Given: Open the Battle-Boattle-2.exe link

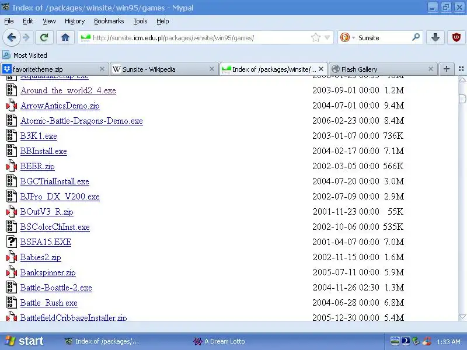Looking at the screenshot, I should [56, 288].
